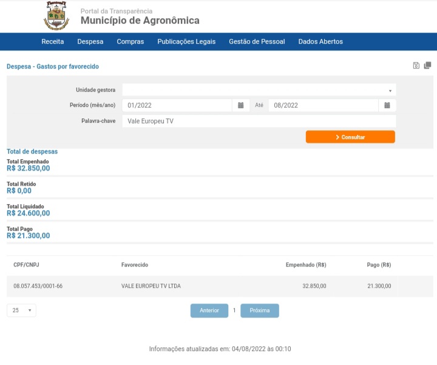Open the Gestão de Pessoal menu
This screenshot has height=365, width=437.
pyautogui.click(x=257, y=41)
